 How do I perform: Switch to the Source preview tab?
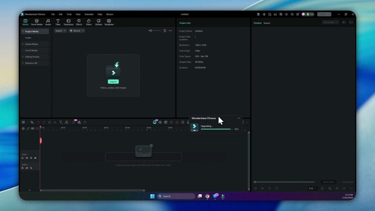[x=267, y=23]
